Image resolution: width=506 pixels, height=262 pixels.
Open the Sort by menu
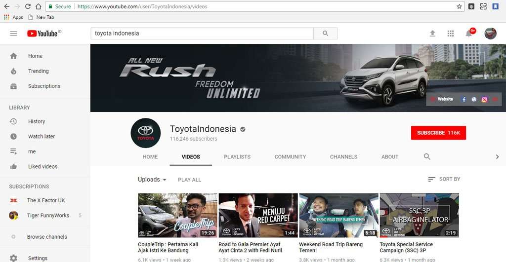(444, 179)
